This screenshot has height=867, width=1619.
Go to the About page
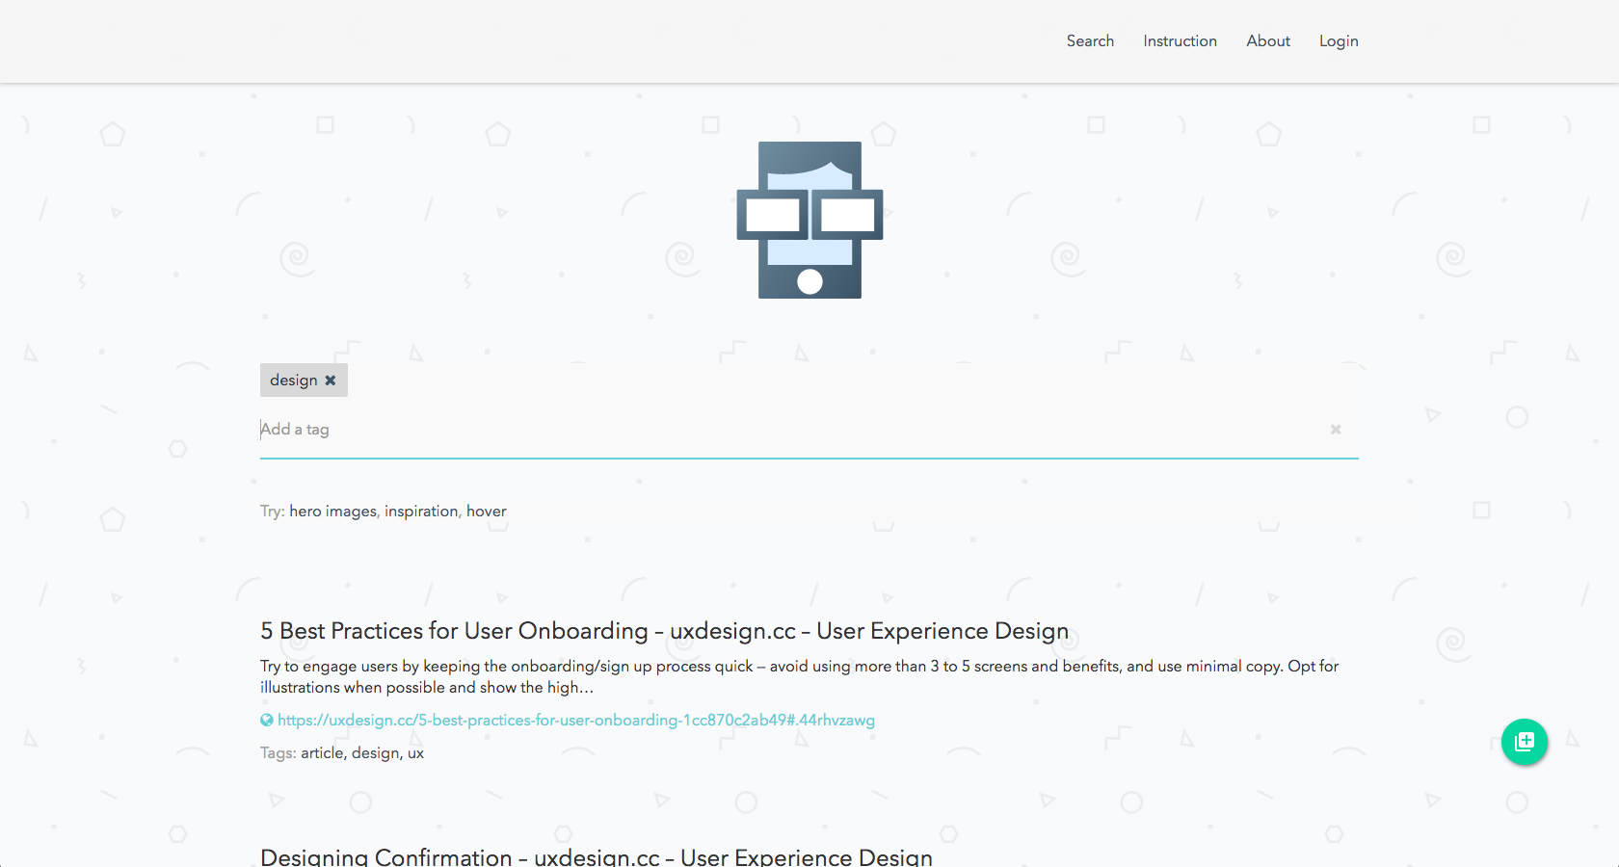pos(1268,40)
